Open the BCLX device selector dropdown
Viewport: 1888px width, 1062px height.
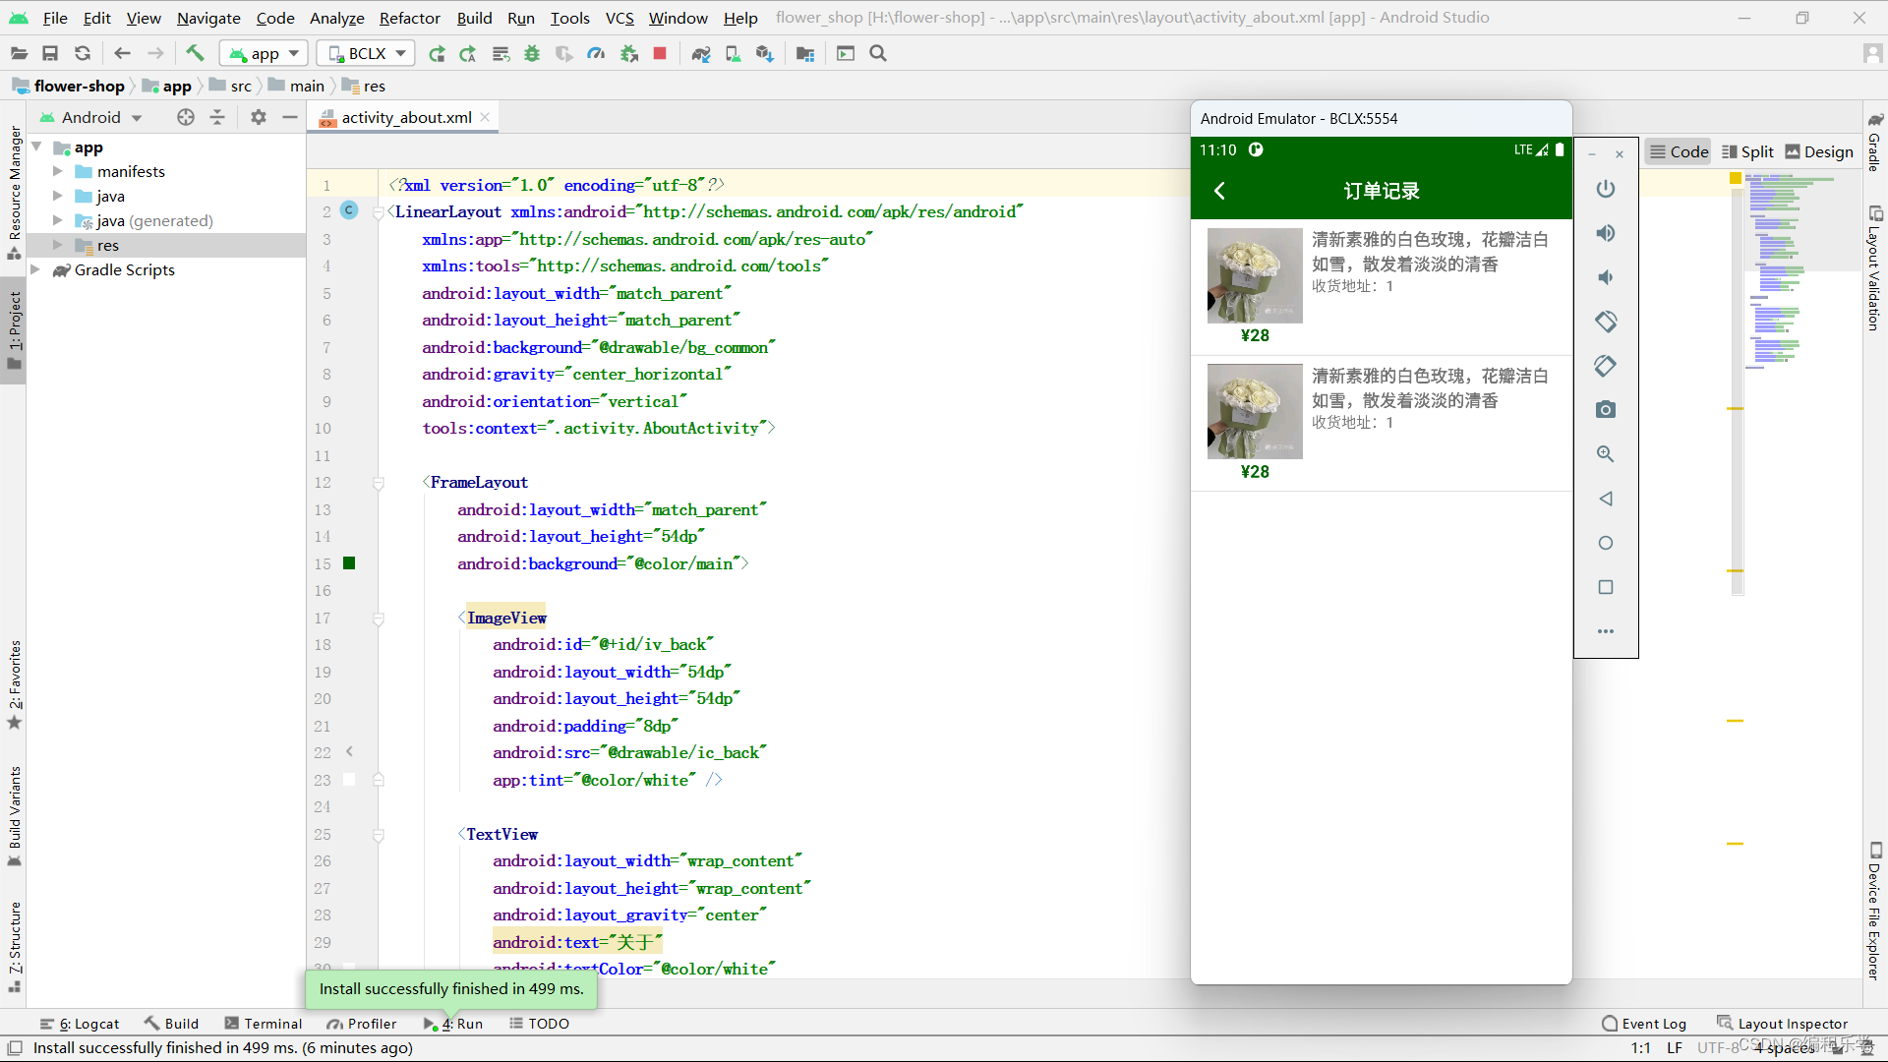366,53
